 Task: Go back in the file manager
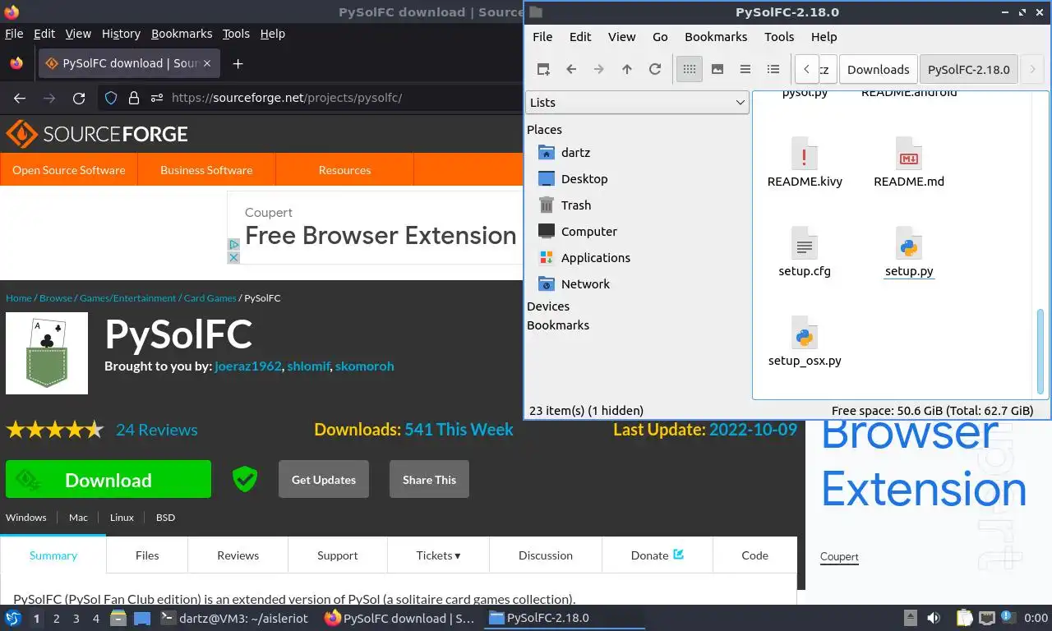571,69
